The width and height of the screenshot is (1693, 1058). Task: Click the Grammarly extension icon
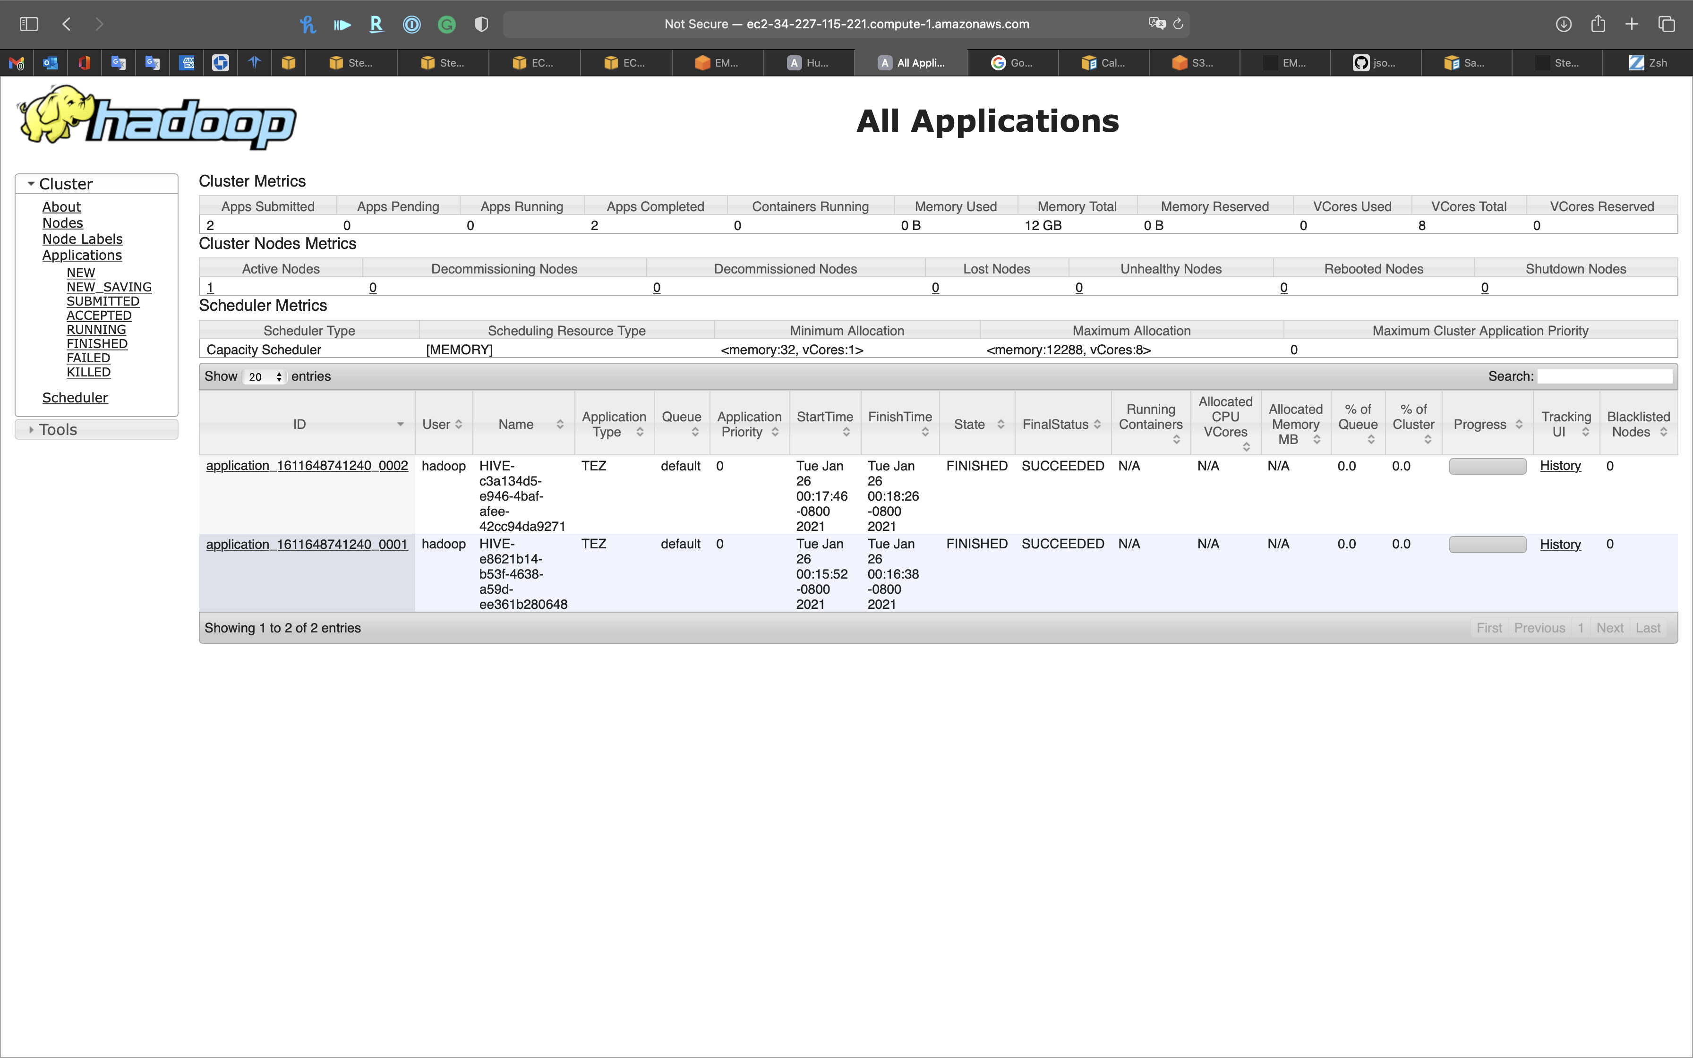click(x=446, y=25)
